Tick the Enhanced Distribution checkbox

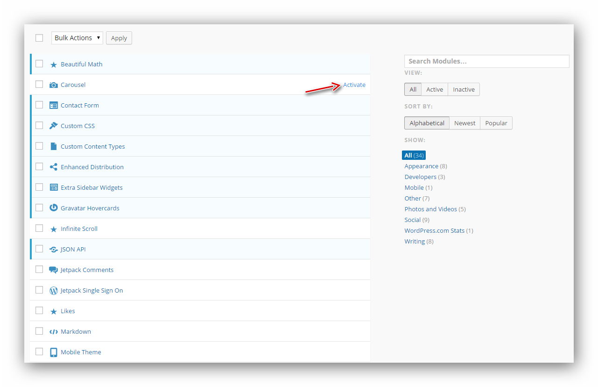(x=39, y=166)
